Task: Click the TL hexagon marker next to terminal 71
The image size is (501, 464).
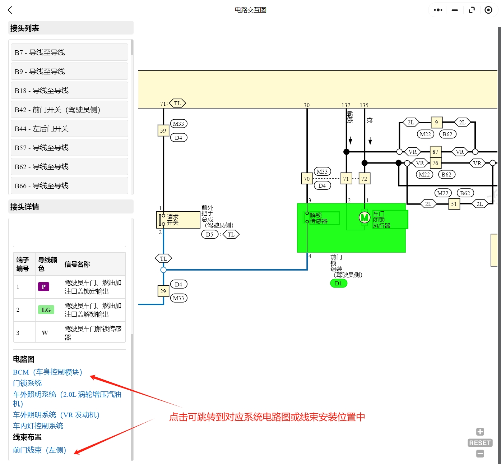Action: coord(177,103)
